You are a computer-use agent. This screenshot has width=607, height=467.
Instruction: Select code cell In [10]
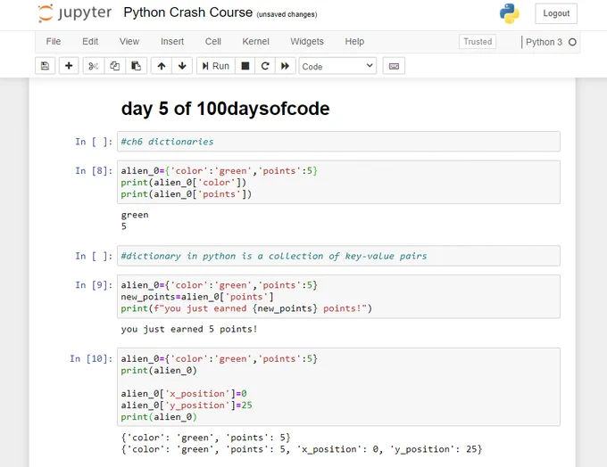(338, 387)
